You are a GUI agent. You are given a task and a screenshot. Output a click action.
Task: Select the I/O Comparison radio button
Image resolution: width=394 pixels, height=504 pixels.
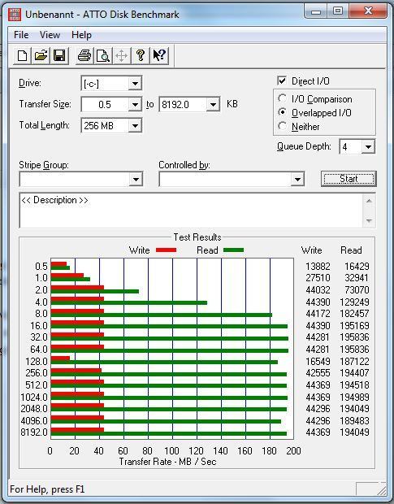pos(282,98)
